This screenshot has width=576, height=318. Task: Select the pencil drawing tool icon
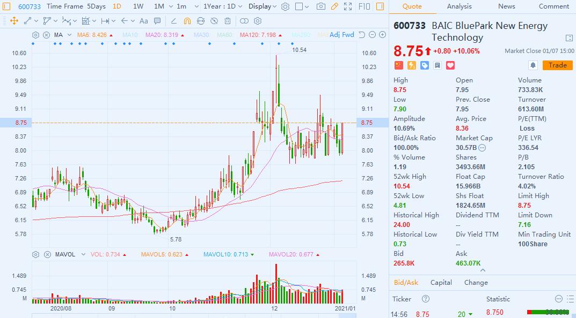coord(334,6)
